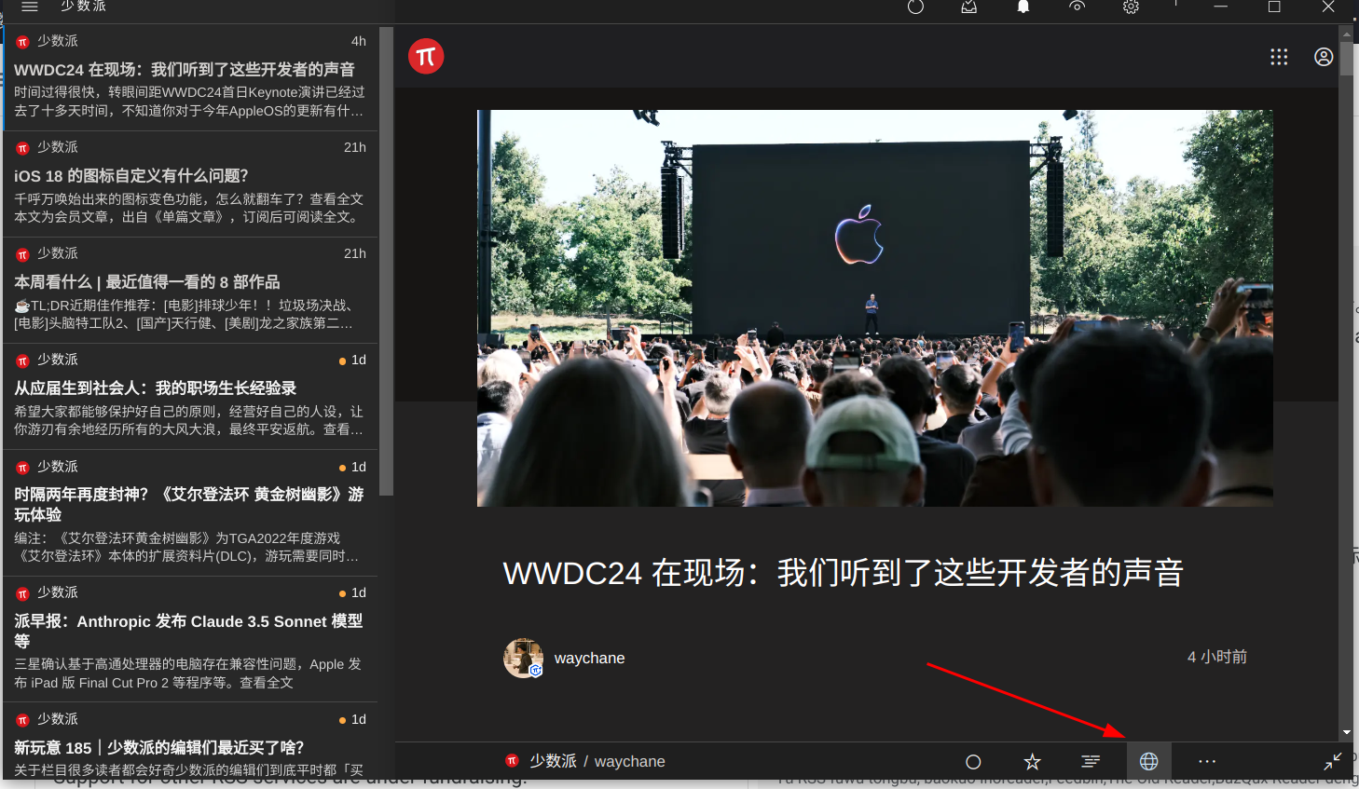Open settings via the gear icon
This screenshot has width=1359, height=789.
pos(1131,7)
